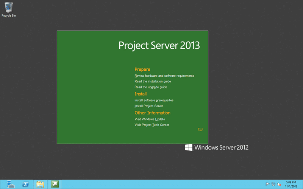Follow Visit Windows Update link
Screen dimensions: 303x189
(x=150, y=119)
